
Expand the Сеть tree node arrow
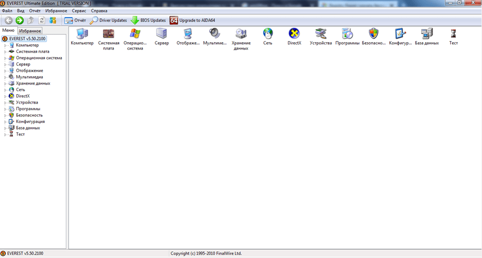[x=5, y=90]
